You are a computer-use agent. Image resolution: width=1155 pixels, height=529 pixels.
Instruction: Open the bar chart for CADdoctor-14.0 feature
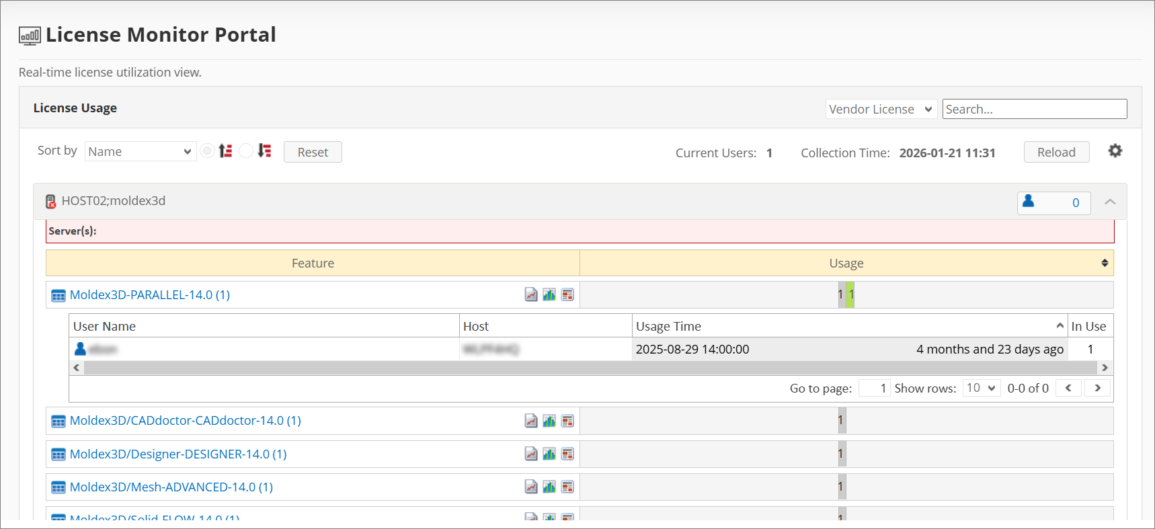coord(549,421)
